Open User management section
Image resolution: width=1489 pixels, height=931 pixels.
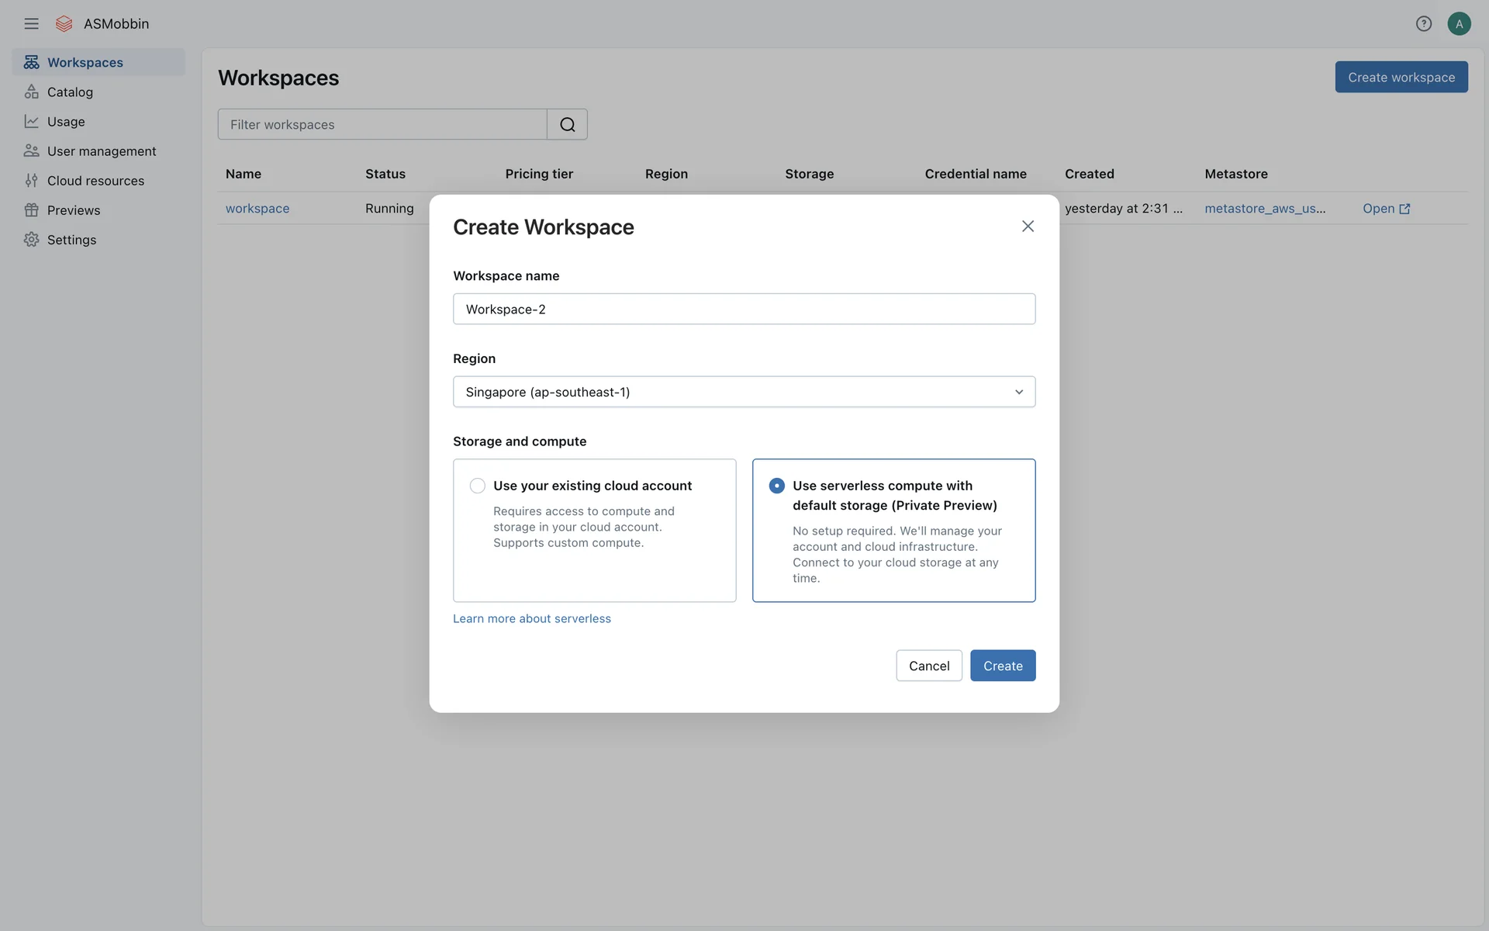click(x=101, y=151)
